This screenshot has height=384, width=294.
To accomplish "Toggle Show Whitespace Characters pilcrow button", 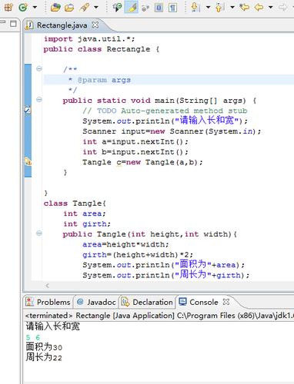I will coord(172,8).
